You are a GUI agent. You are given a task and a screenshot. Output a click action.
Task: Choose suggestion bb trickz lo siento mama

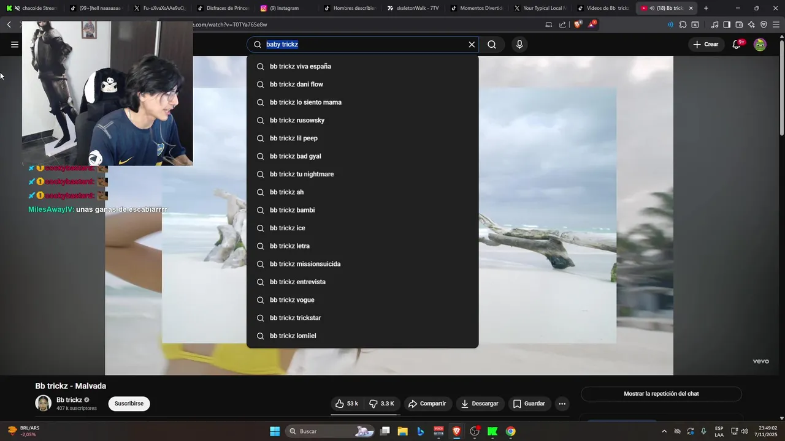(362, 102)
